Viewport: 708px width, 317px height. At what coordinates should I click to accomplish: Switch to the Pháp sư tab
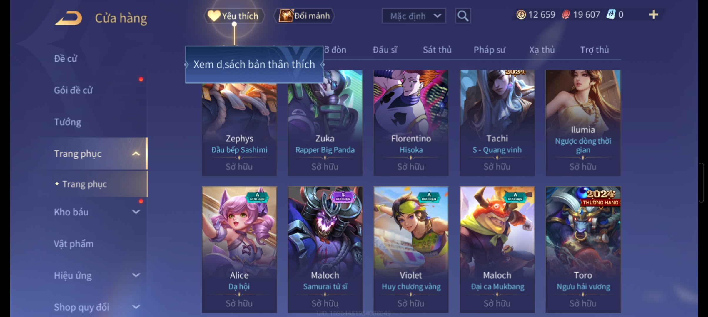(x=489, y=50)
